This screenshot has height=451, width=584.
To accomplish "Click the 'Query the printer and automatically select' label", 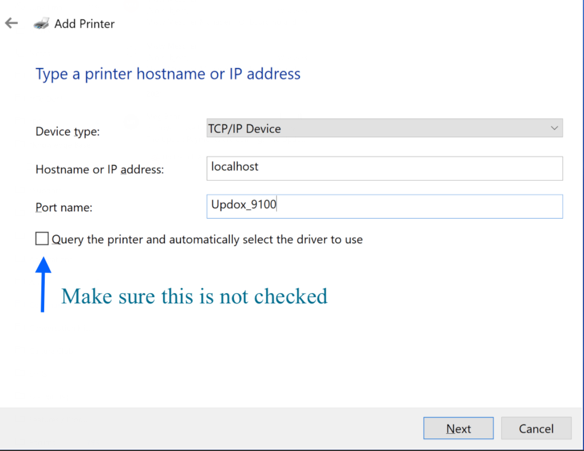I will click(x=207, y=239).
